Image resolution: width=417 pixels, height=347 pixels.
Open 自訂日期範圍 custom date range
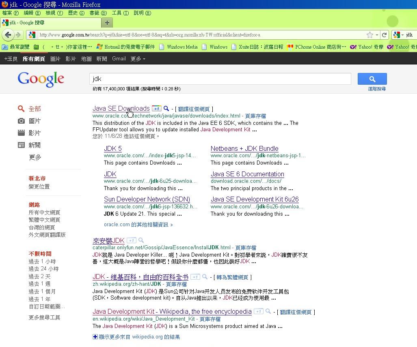(47, 306)
